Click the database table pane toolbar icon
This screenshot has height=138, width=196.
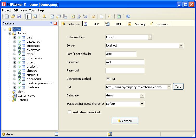[35, 16]
